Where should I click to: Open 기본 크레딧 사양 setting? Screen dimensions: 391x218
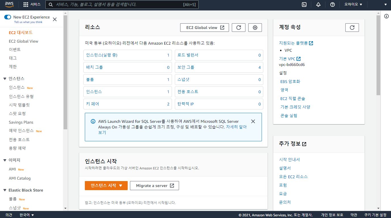pos(295,107)
